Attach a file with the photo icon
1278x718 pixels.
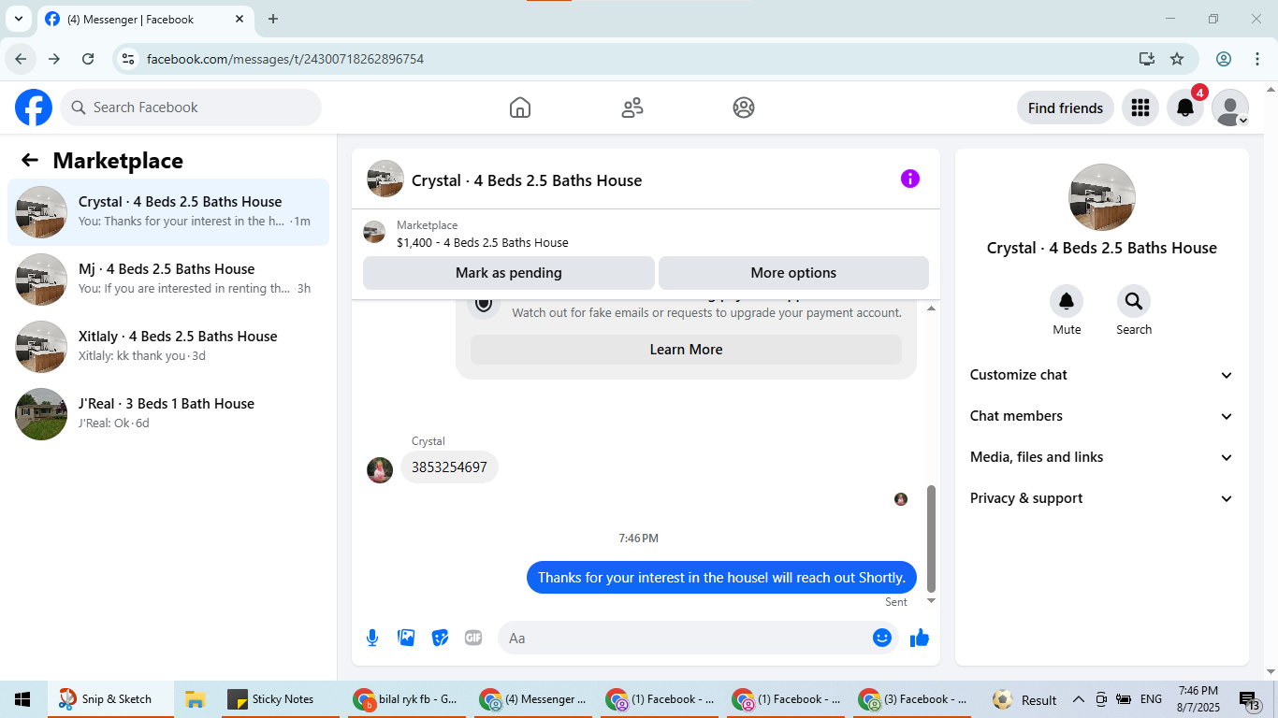coord(406,638)
